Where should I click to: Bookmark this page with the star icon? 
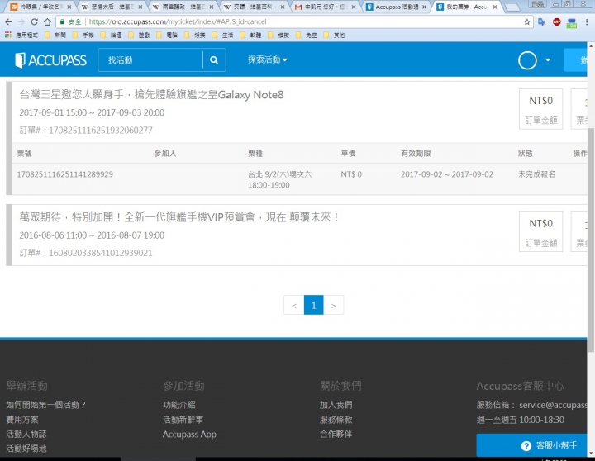[x=526, y=21]
